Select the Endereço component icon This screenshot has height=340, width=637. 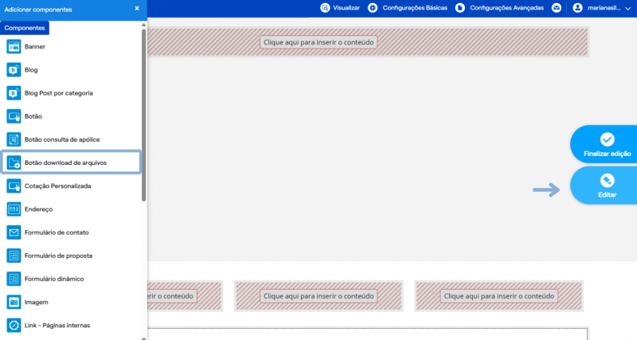pyautogui.click(x=14, y=209)
